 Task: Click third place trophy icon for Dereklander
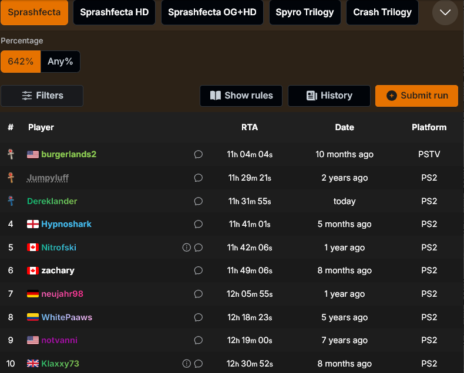[x=11, y=201]
